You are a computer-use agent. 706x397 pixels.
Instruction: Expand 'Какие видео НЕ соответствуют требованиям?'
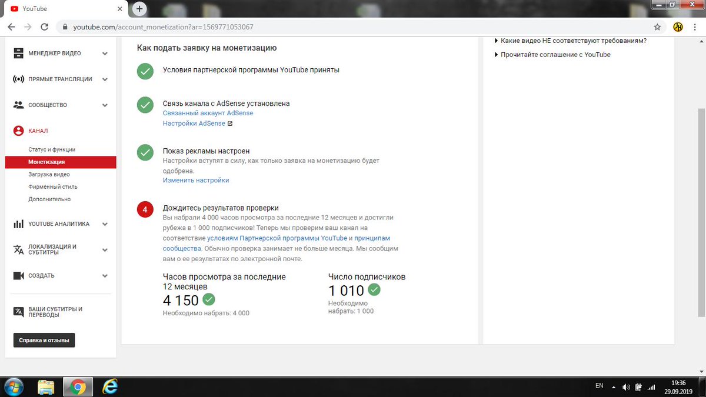coord(570,41)
